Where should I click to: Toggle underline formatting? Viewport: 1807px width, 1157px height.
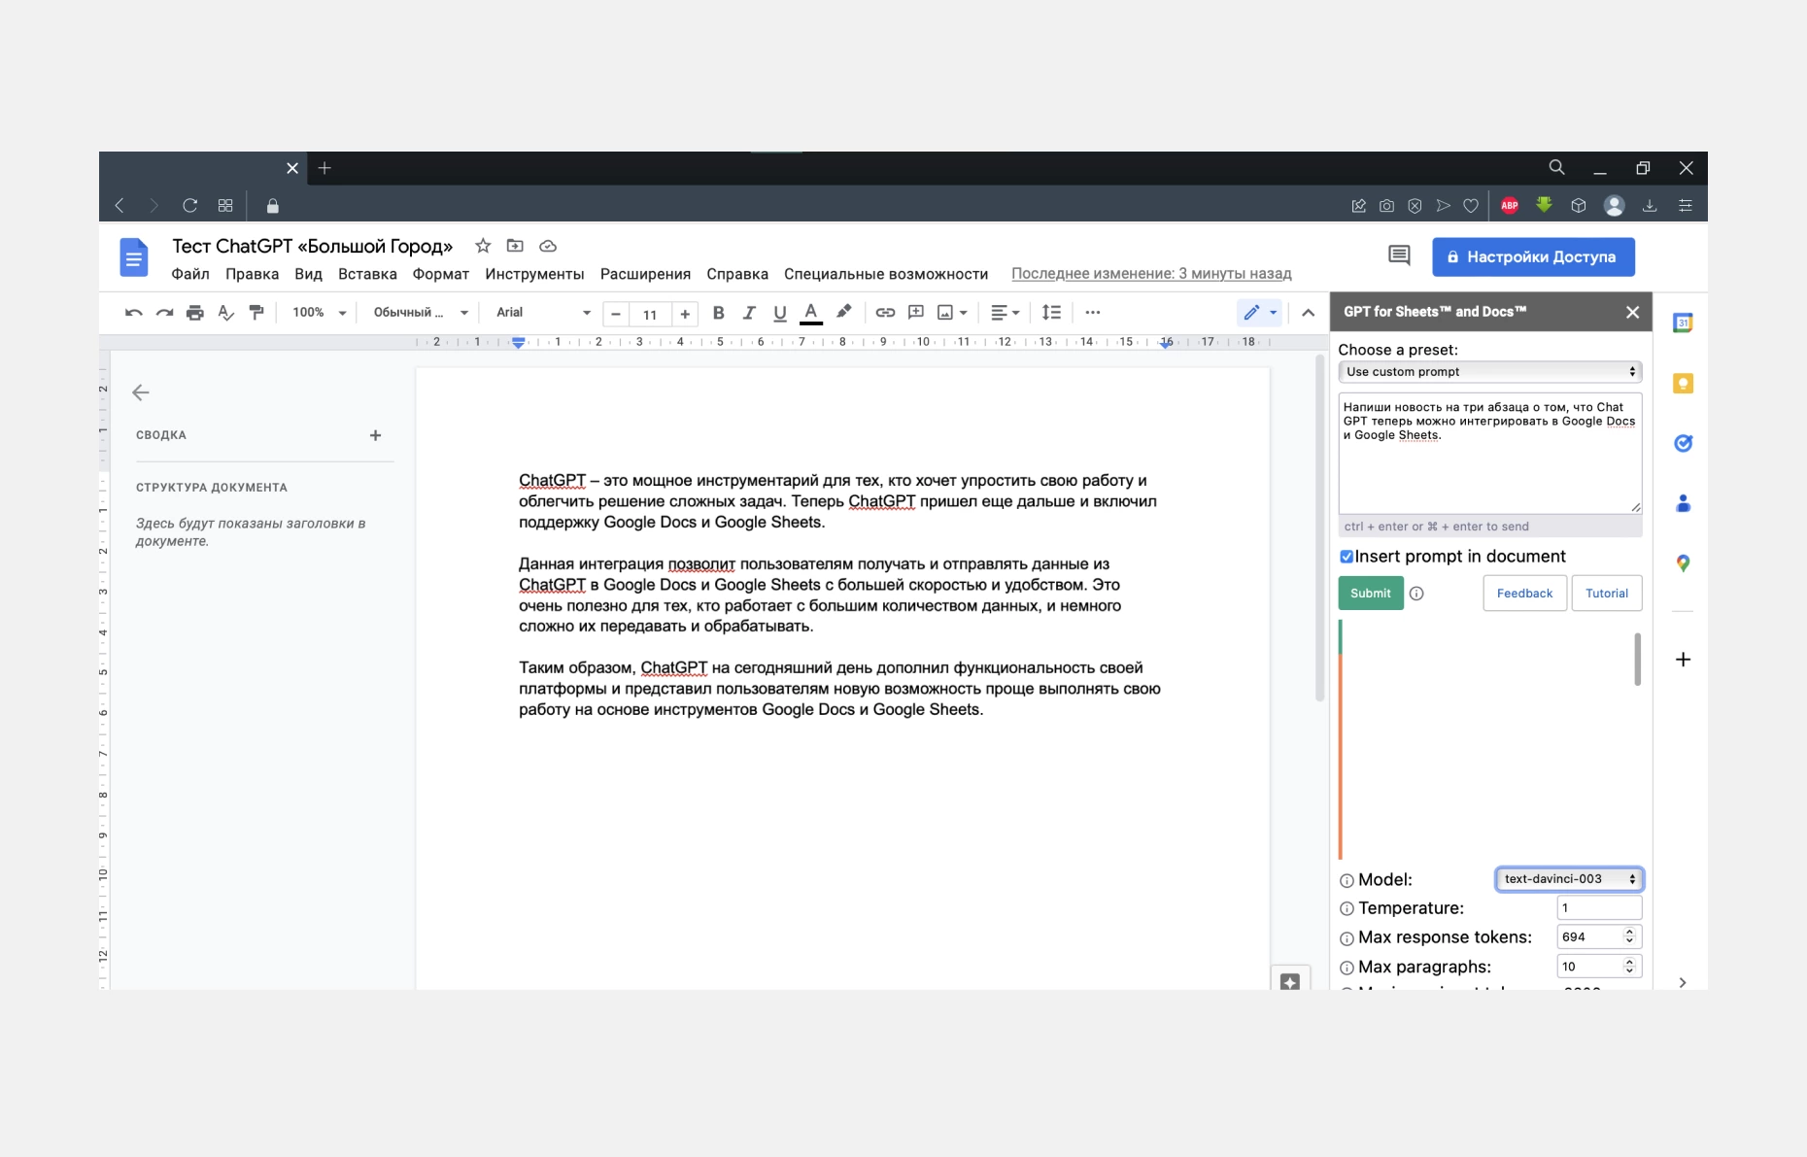(779, 313)
